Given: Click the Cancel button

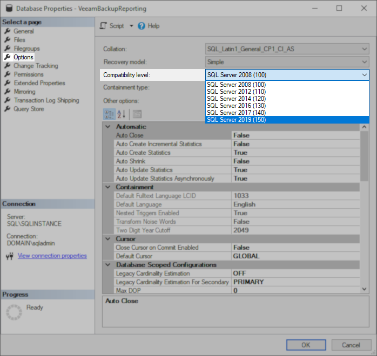Looking at the screenshot, I should click(351, 345).
